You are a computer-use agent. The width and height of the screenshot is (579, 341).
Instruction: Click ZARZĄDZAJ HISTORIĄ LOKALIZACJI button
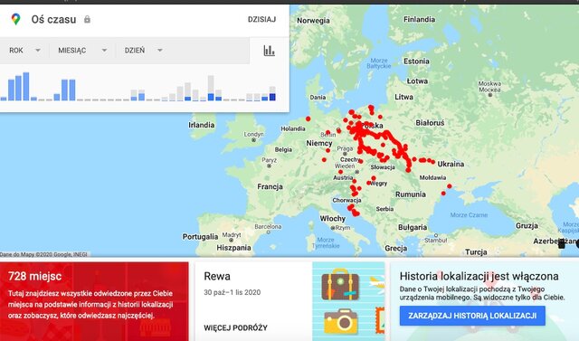472,316
